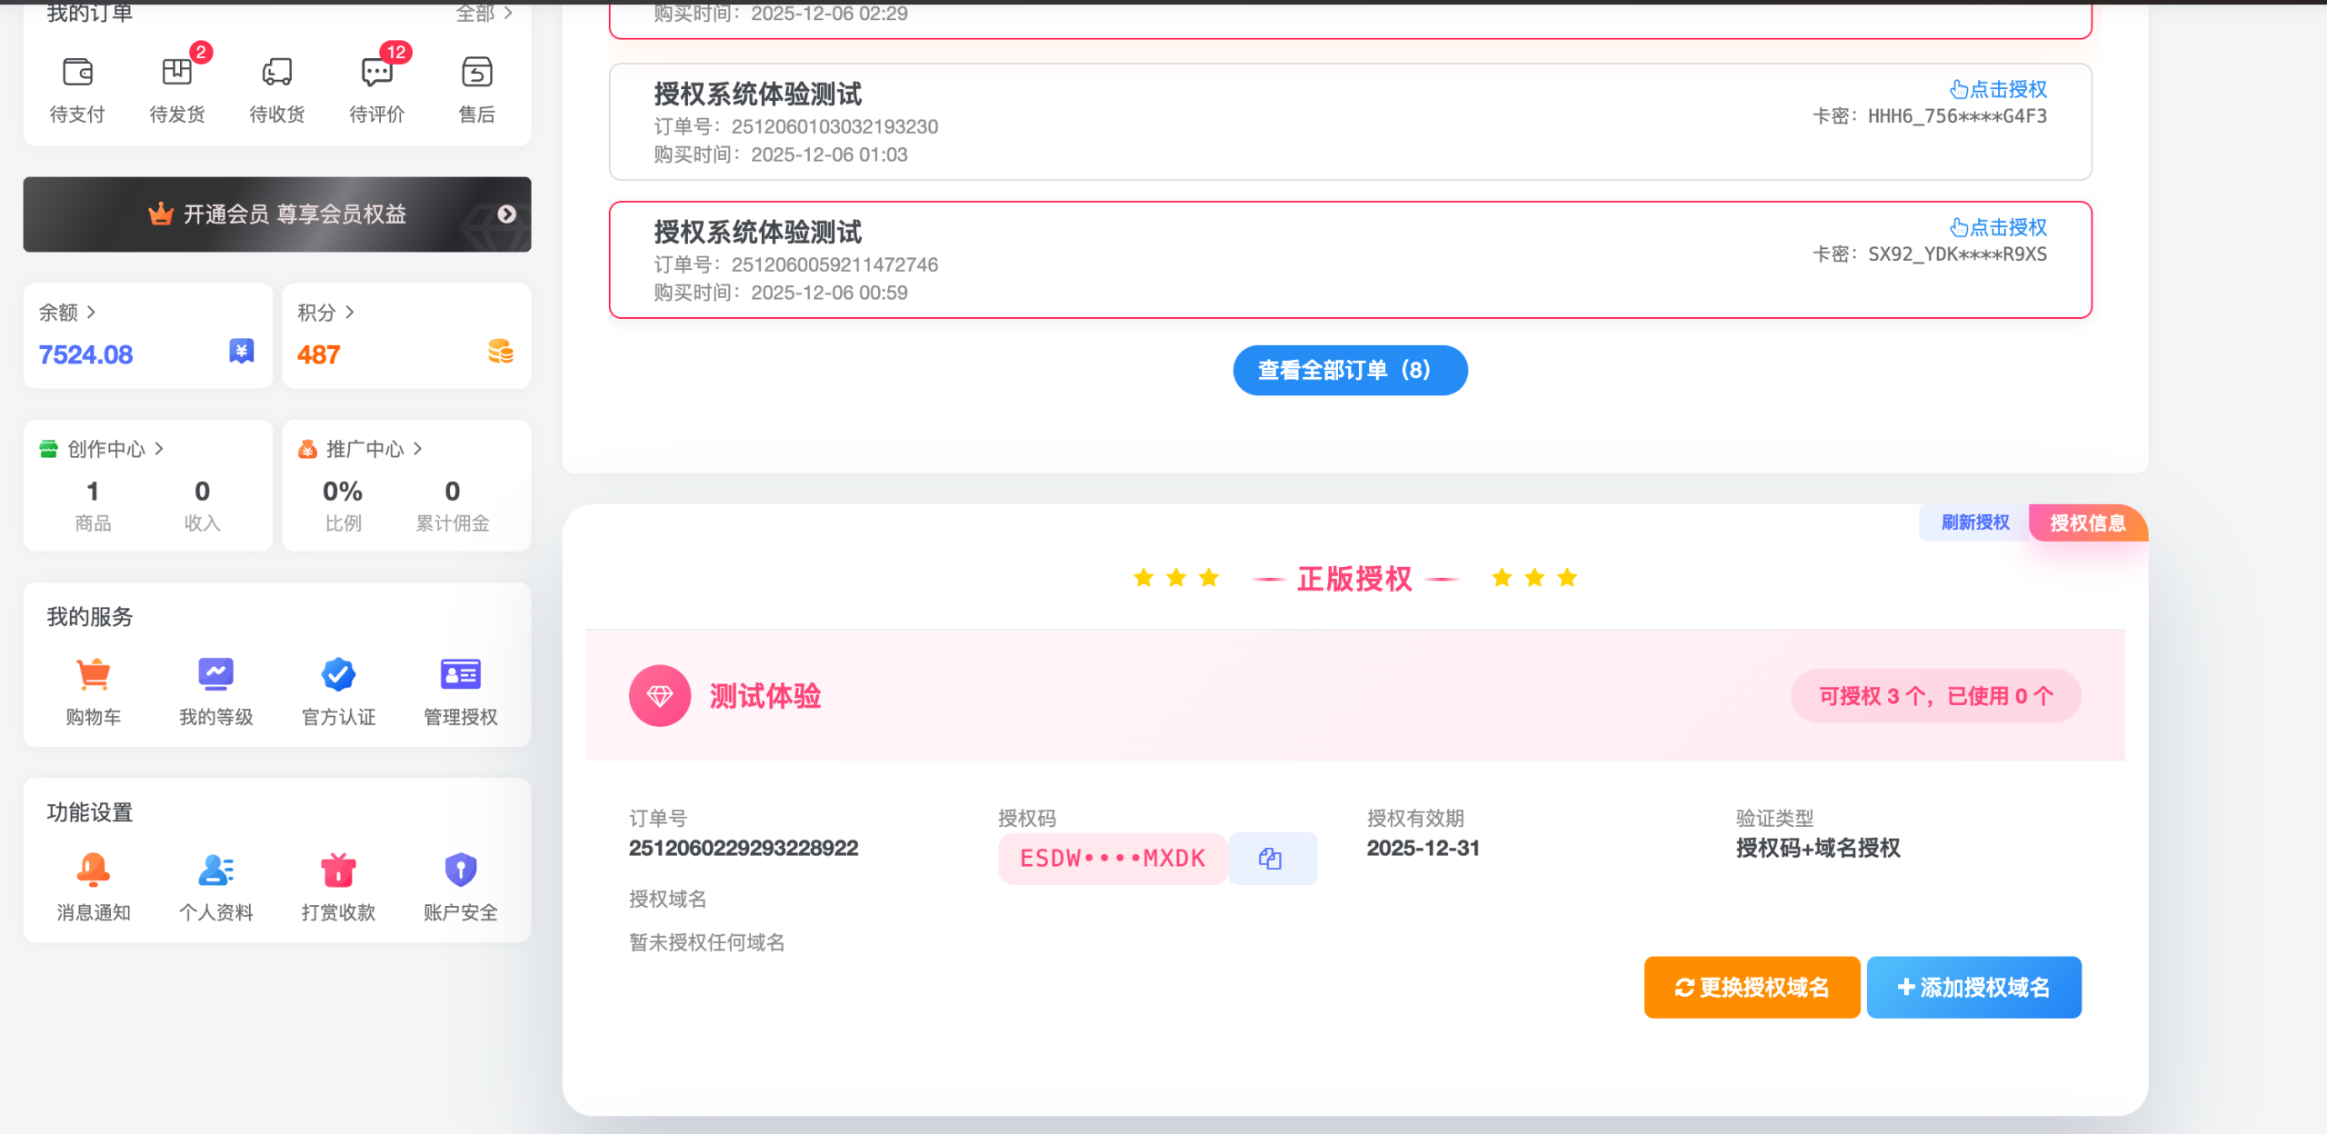This screenshot has height=1134, width=2327.
Task: Copy the 授权码 with the copy icon
Action: point(1272,858)
